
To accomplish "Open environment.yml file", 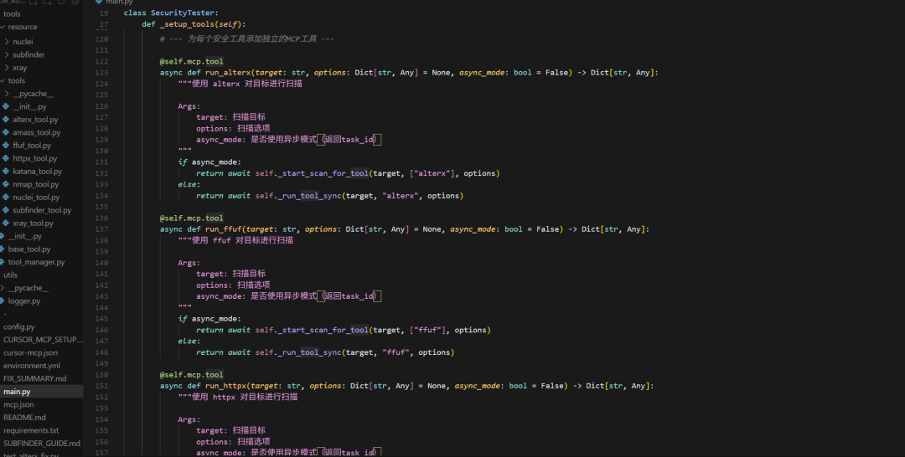I will [x=32, y=366].
